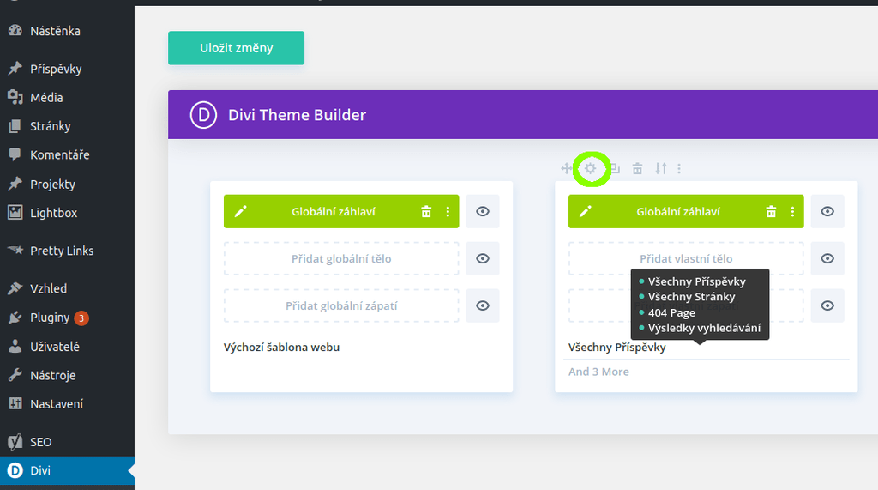Screen dimensions: 878x490
Task: Click the Pluginy update count badge
Action: coord(81,318)
